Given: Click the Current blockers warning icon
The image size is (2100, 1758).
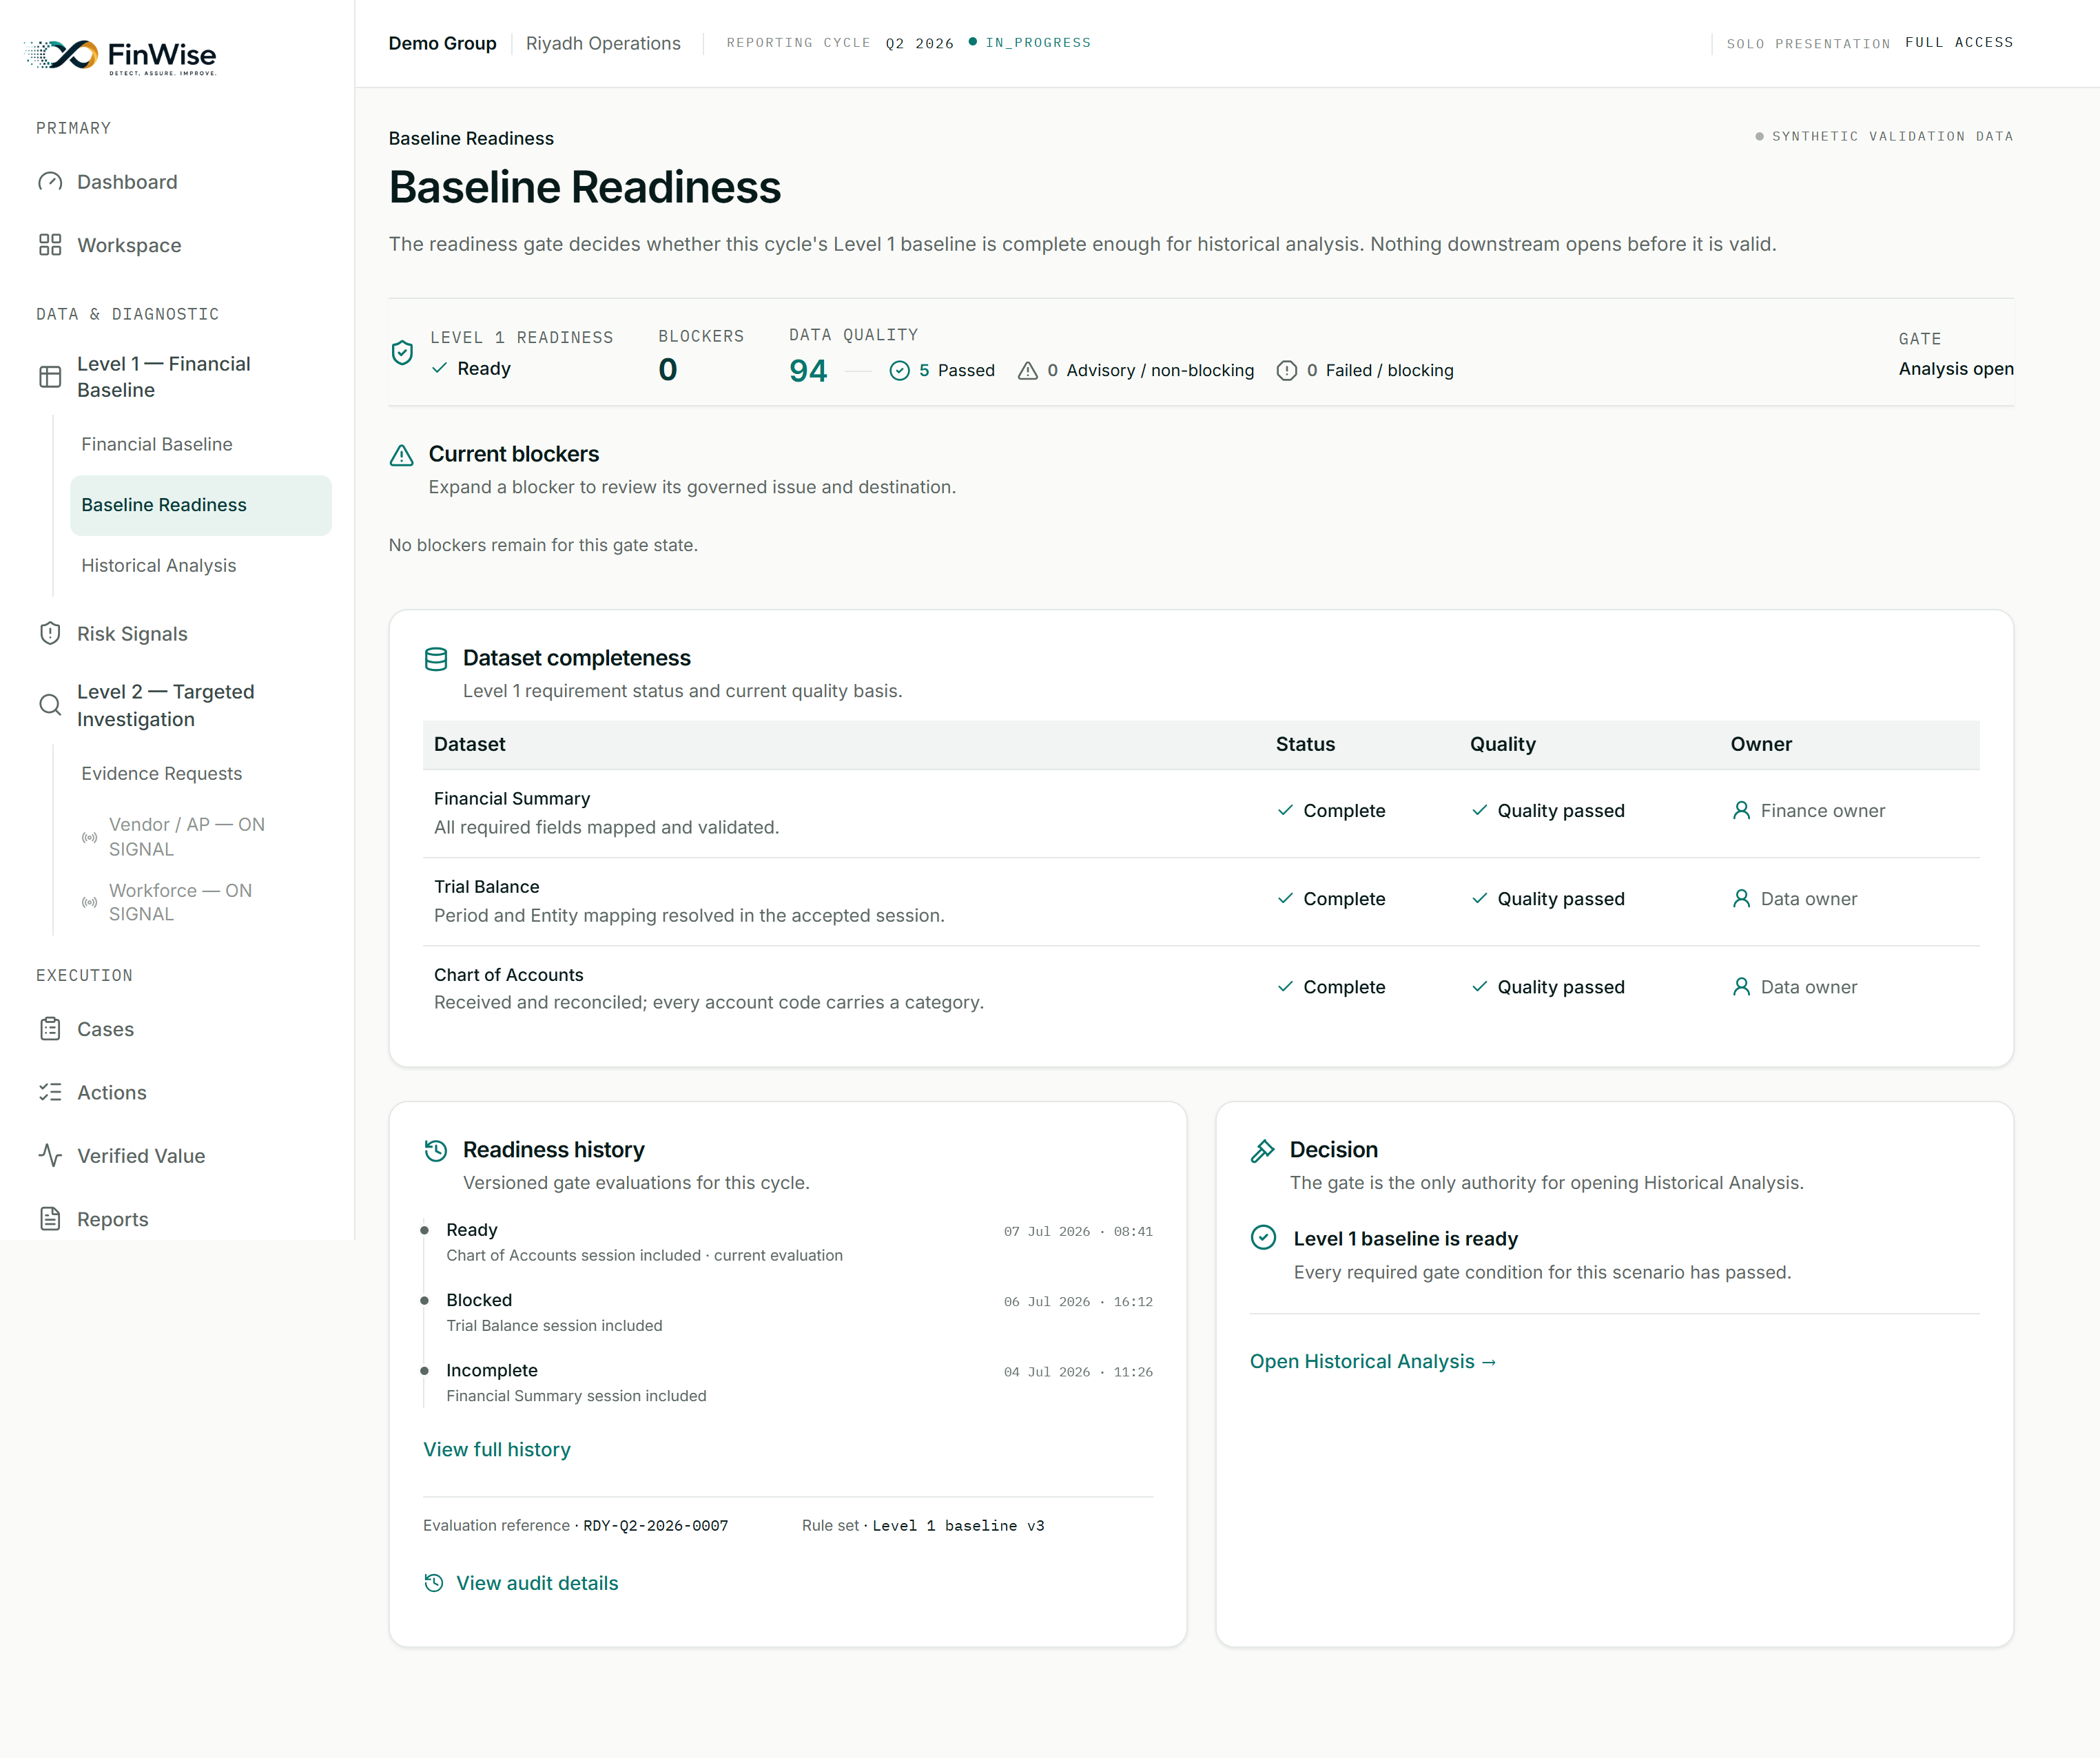Looking at the screenshot, I should 402,455.
